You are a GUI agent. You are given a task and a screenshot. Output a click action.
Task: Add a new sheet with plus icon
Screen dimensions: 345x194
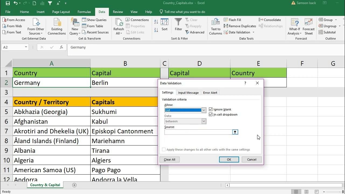tap(74, 185)
